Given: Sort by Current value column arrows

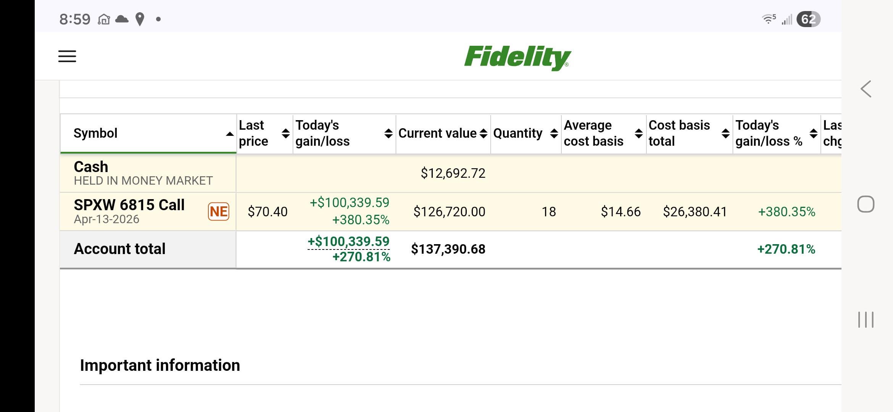Looking at the screenshot, I should click(x=483, y=134).
